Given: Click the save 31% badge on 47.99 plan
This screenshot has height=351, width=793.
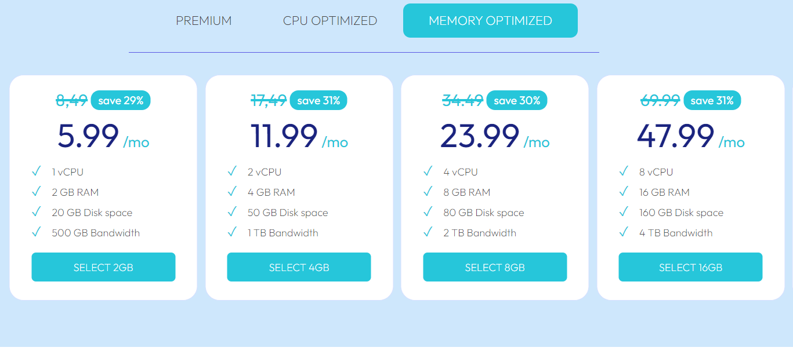Looking at the screenshot, I should 712,100.
